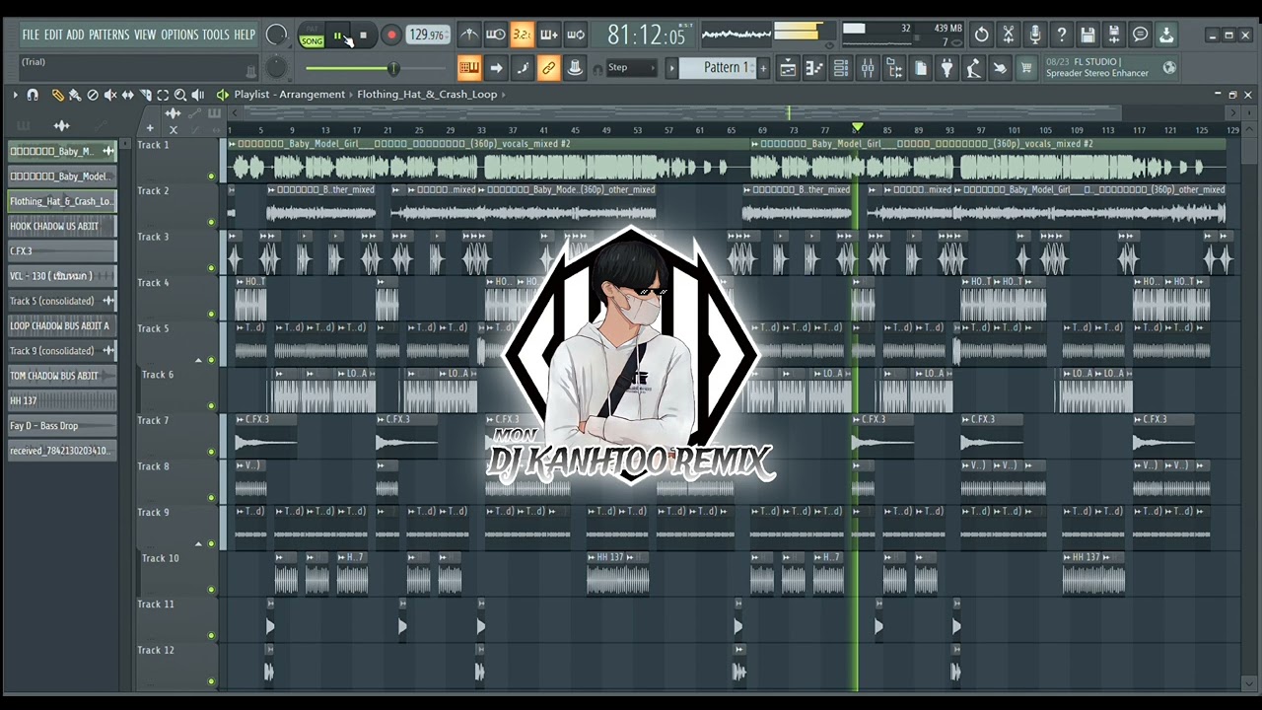
Task: Mute Track 1 with its green dot
Action: point(211,177)
